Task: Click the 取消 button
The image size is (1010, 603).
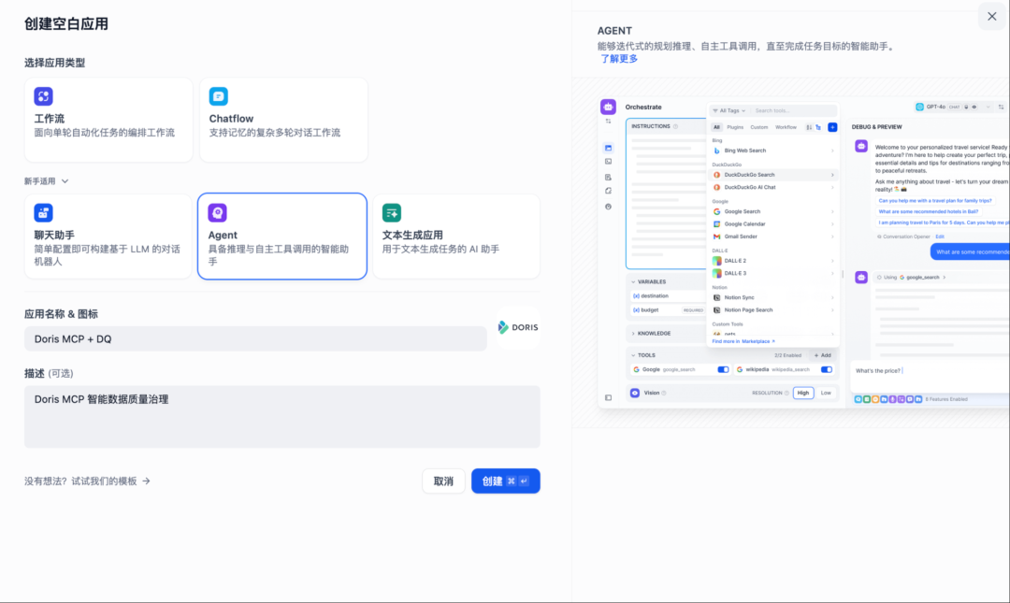Action: click(443, 481)
